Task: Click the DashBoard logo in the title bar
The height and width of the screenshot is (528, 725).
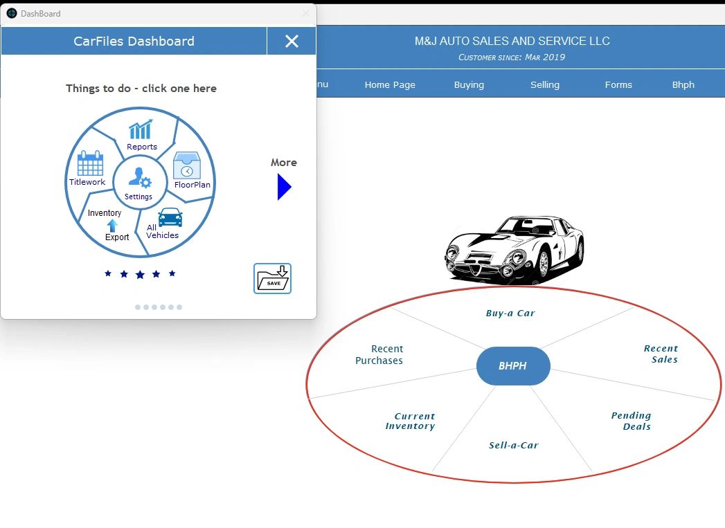Action: (x=10, y=13)
